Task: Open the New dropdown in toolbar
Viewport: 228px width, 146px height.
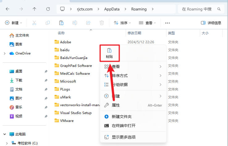Action: click(x=14, y=23)
